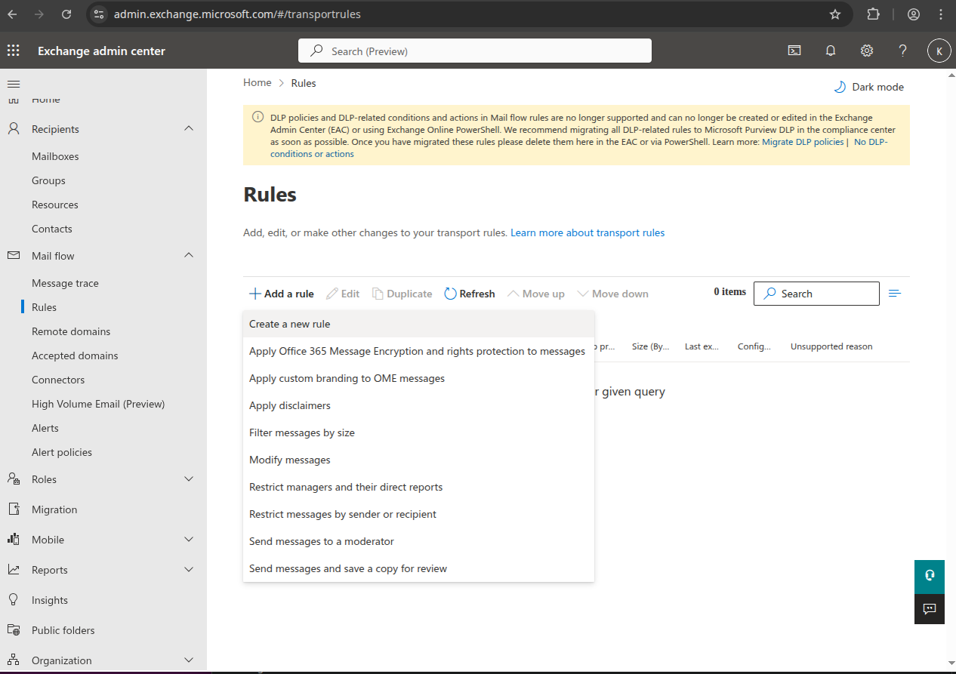
Task: Open the app launcher waffle icon
Action: tap(13, 51)
